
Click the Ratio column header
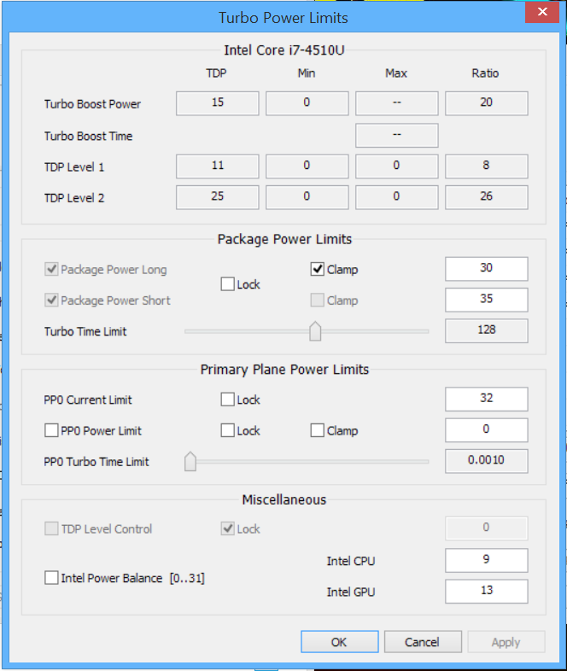pyautogui.click(x=485, y=73)
